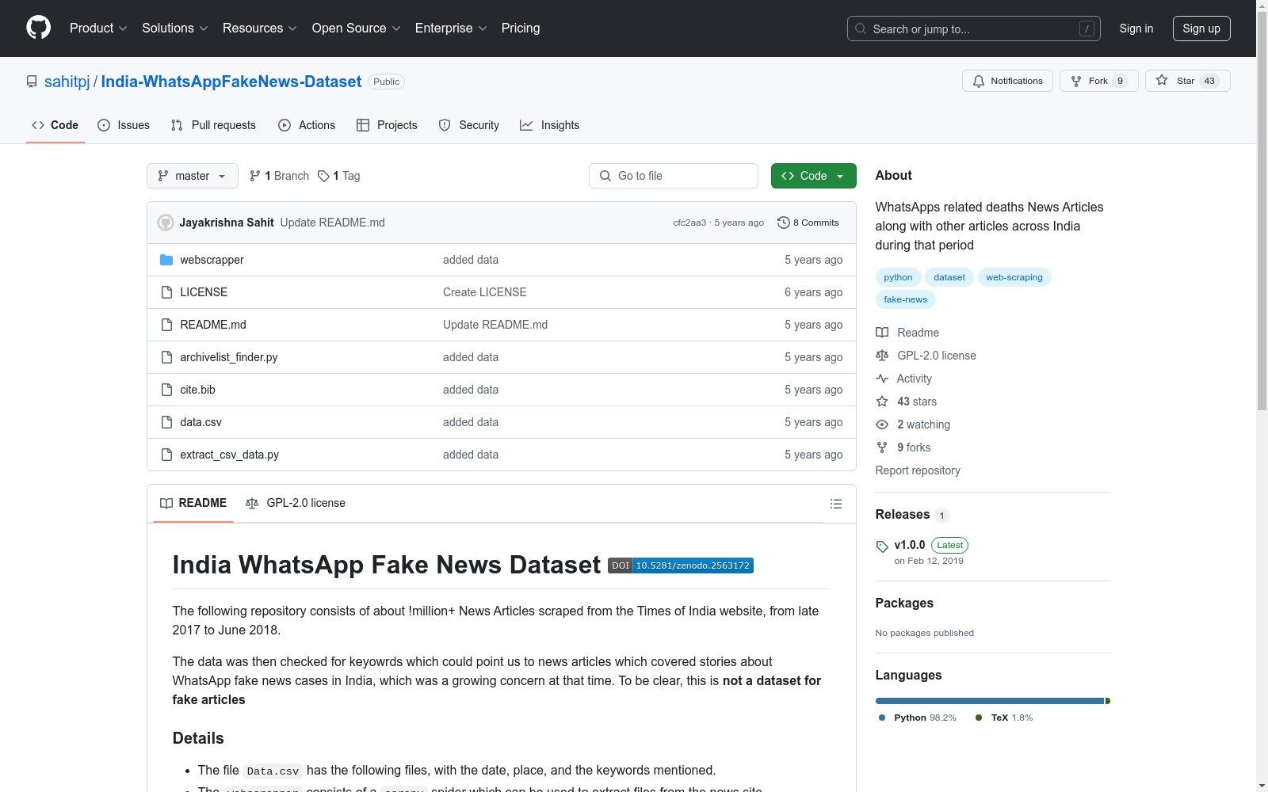Switch to the Pull requests tab

click(213, 125)
